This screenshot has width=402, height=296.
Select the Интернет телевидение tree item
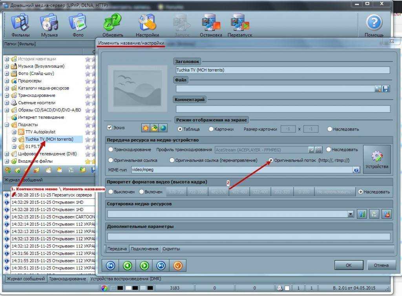pyautogui.click(x=41, y=117)
